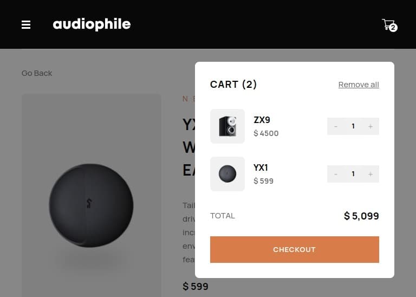Open the hamburger menu icon
Viewport: 416px width, 297px height.
pyautogui.click(x=26, y=25)
